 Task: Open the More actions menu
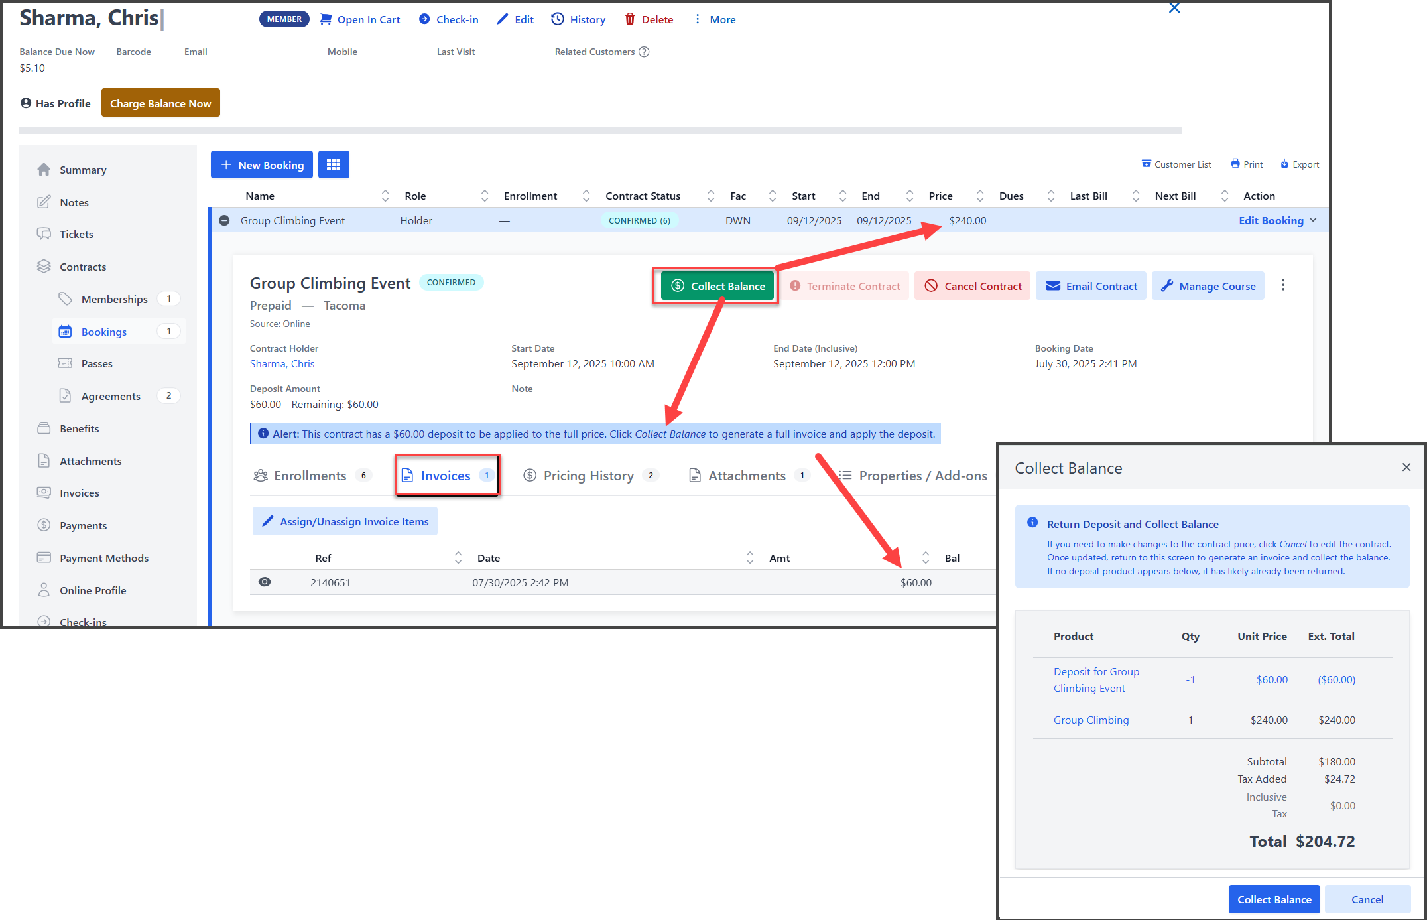(x=715, y=19)
